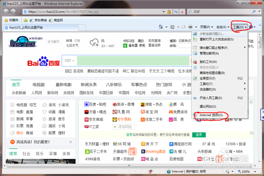Image resolution: width=264 pixels, height=176 pixels.
Task: Open the zoom level dropdown arrow in status bar
Action: 255,172
